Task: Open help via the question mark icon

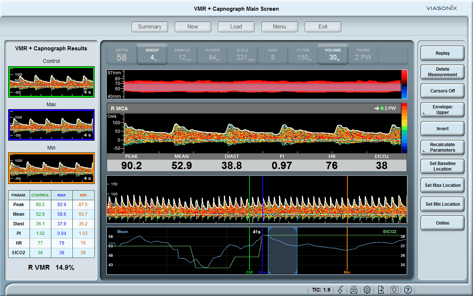Action: click(407, 290)
